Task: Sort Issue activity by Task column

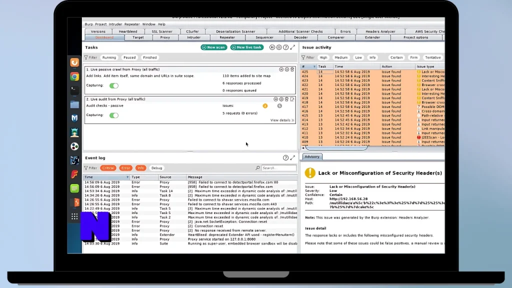Action: pyautogui.click(x=325, y=66)
